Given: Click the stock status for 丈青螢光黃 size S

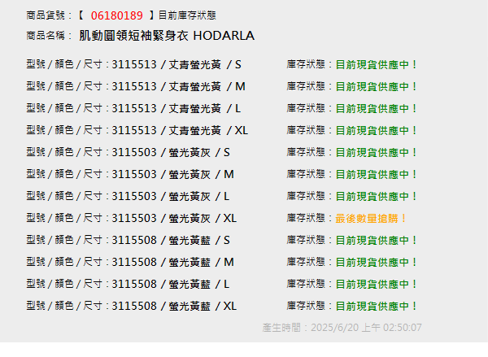Looking at the screenshot, I should click(x=376, y=64).
